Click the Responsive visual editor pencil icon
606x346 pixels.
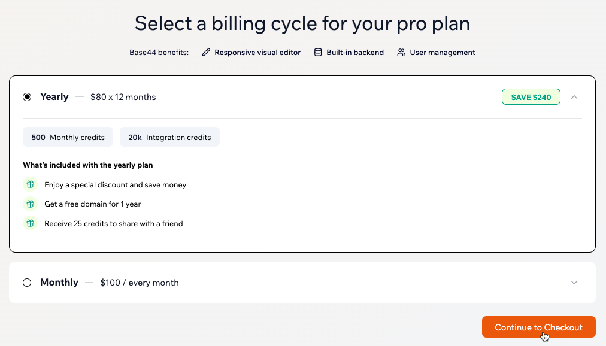tap(206, 52)
